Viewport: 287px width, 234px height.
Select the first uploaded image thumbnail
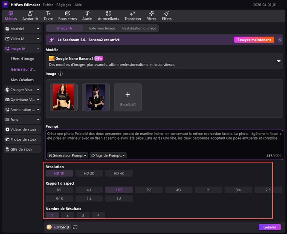tap(64, 97)
